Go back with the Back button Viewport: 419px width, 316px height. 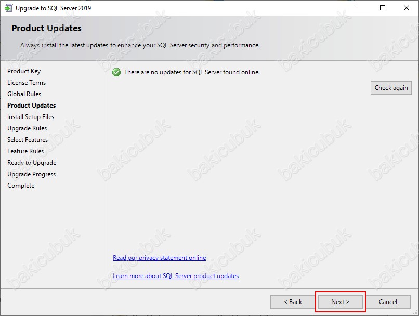point(293,302)
